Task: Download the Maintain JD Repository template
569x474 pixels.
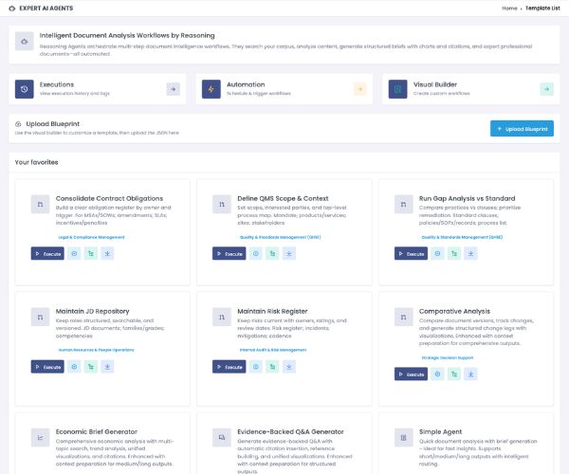Action: pyautogui.click(x=107, y=366)
